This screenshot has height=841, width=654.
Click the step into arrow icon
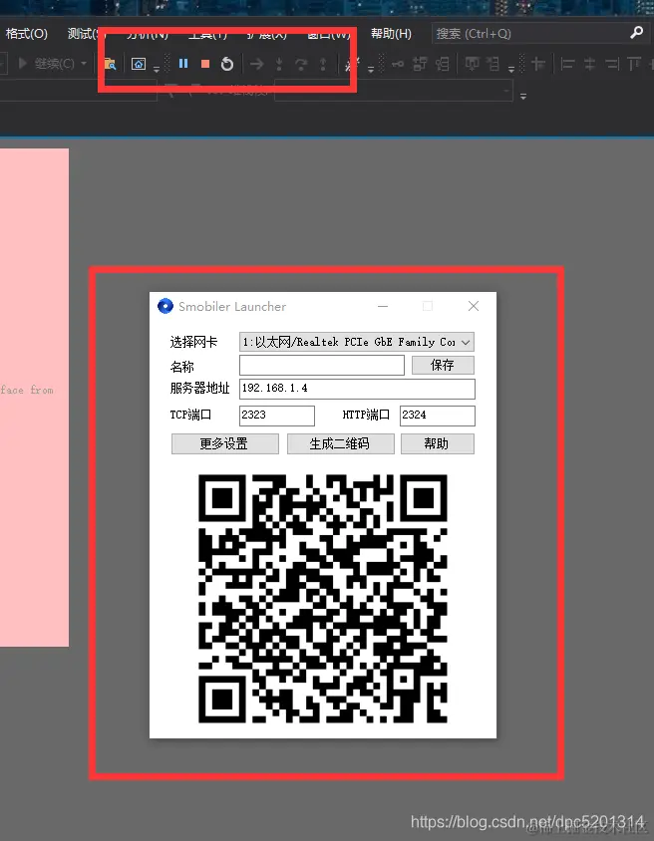[279, 65]
